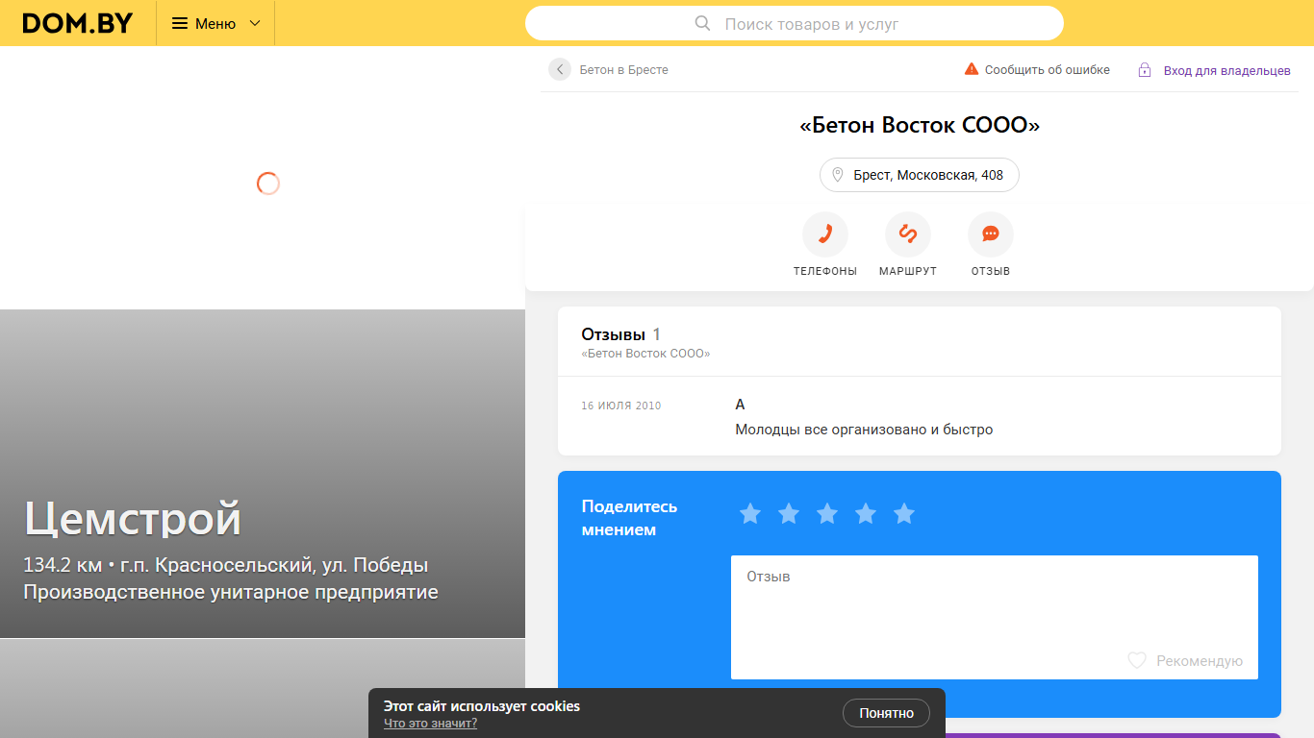
Task: Show phone numbers via Телефоны icon
Action: pyautogui.click(x=825, y=234)
